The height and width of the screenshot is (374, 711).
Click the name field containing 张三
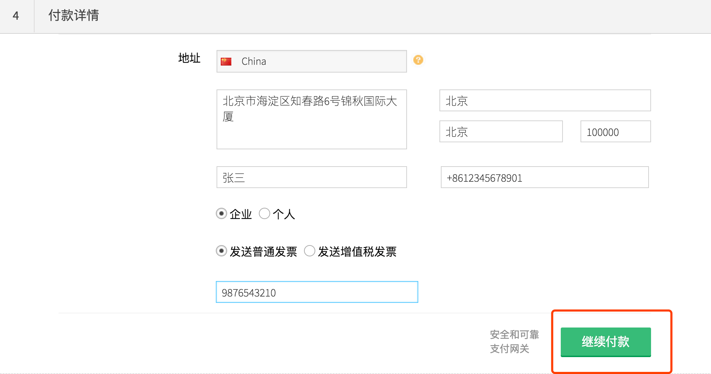tap(311, 177)
